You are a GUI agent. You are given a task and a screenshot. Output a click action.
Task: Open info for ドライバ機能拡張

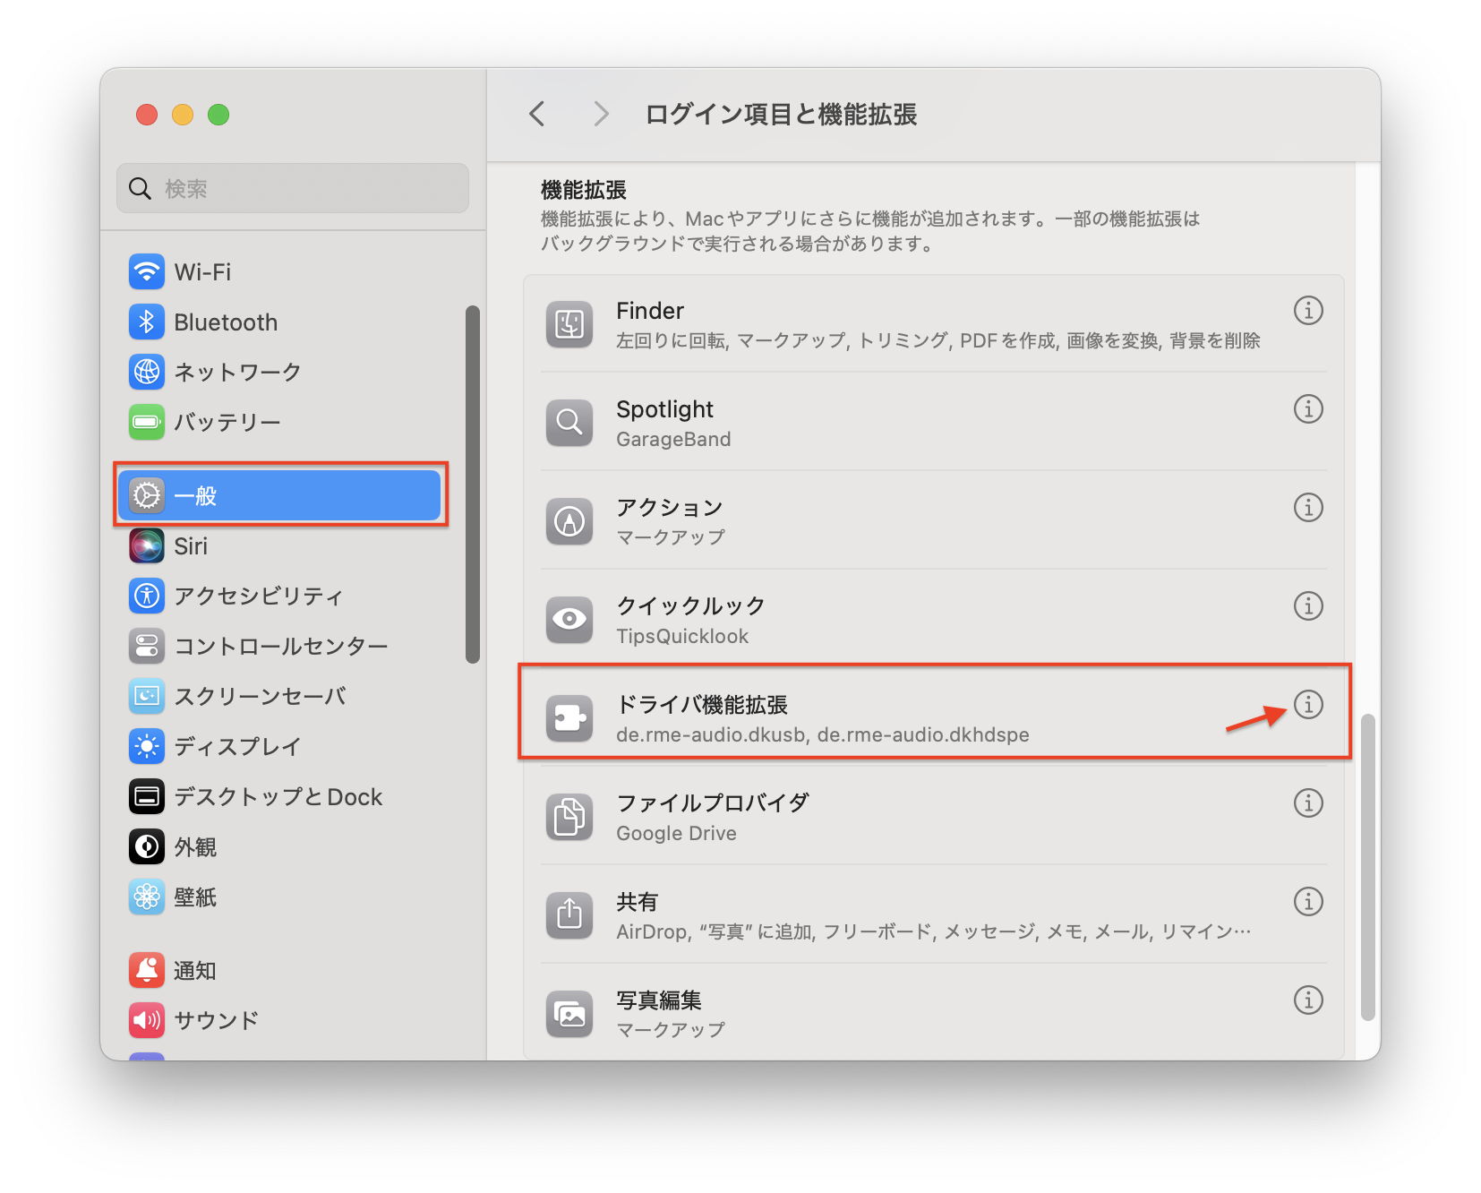tap(1308, 705)
